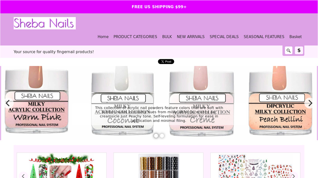The height and width of the screenshot is (178, 318).
Task: Click the Warm Pink acrylic jar image
Action: coord(37,100)
